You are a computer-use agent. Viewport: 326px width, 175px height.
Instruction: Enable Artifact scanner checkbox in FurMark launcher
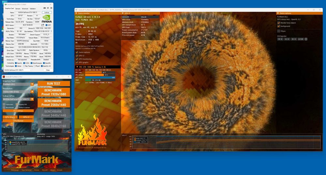point(17,108)
